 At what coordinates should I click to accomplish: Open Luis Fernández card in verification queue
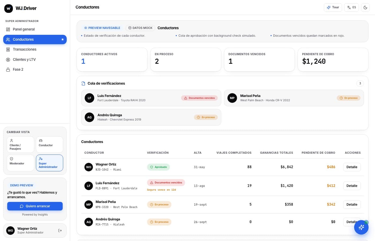click(x=151, y=98)
